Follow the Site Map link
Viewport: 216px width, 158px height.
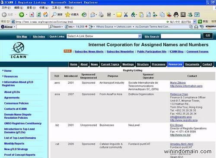22,37
